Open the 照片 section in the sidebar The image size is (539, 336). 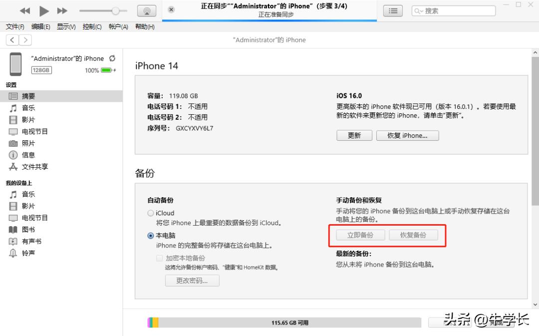(28, 143)
